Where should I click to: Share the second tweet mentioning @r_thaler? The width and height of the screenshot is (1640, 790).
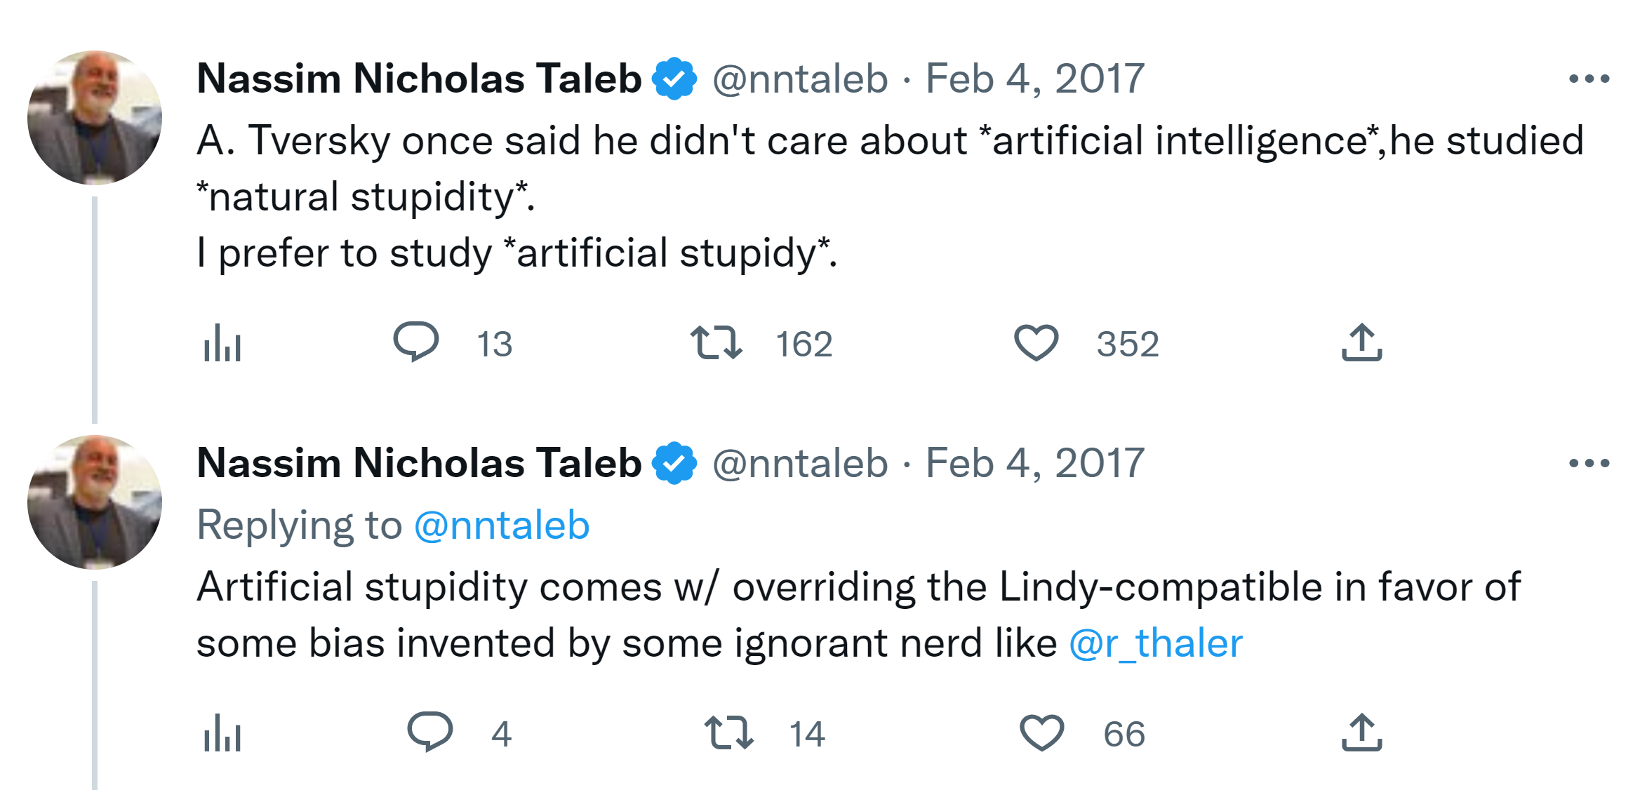tap(1361, 732)
